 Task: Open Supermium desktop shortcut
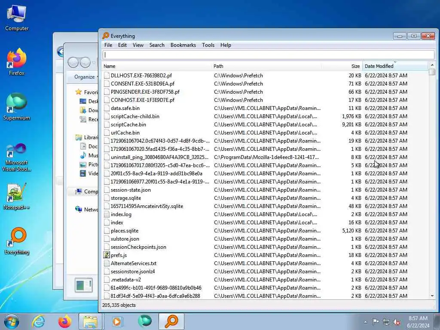pyautogui.click(x=17, y=107)
